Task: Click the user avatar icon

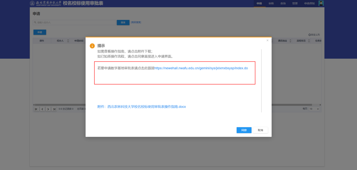Action: click(x=321, y=3)
